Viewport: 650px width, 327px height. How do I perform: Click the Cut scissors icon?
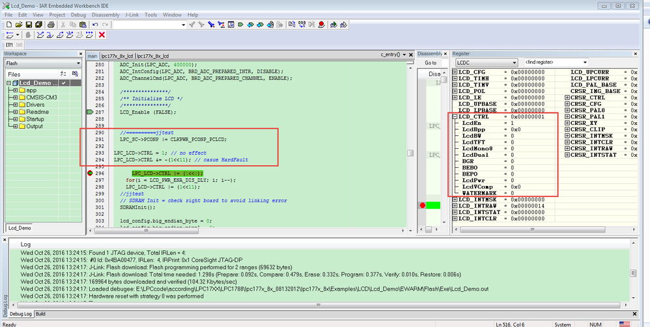pos(63,25)
